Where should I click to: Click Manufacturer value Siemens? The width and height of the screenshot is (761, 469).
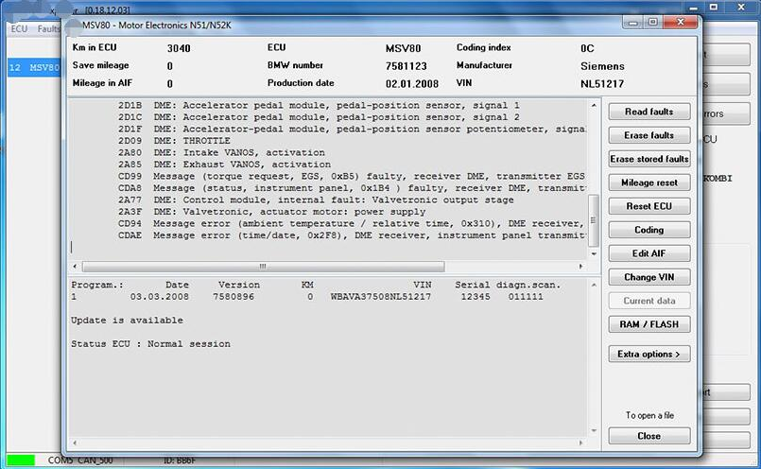pos(602,66)
